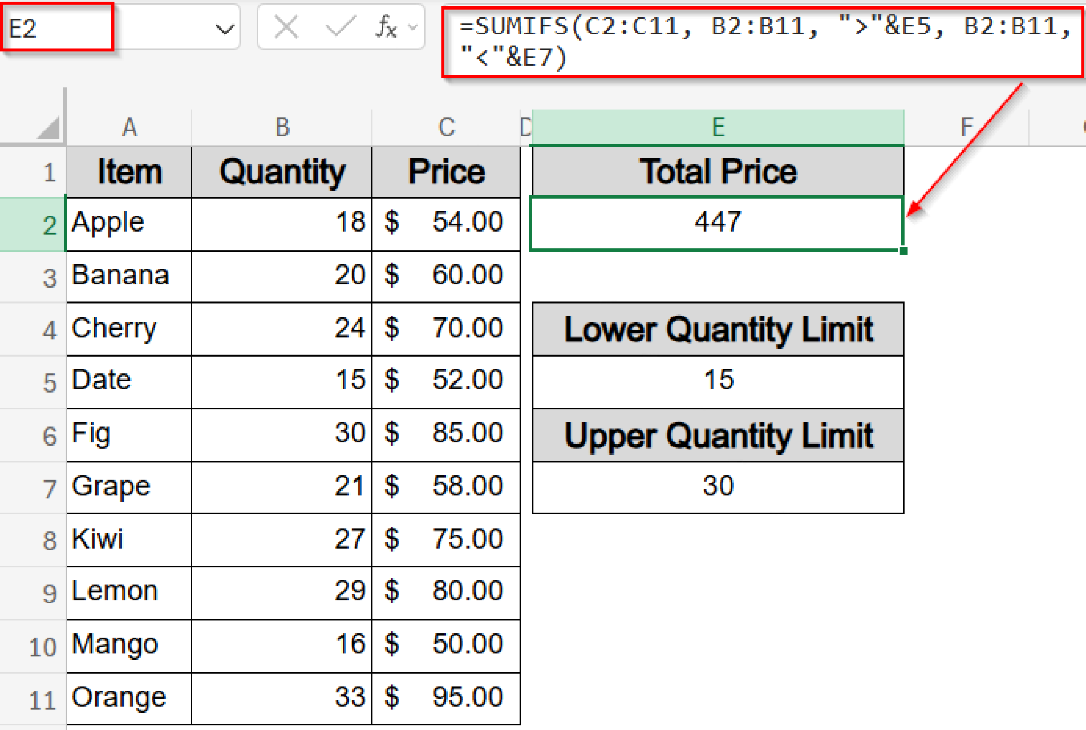Select the Quantity header cell

click(x=282, y=171)
